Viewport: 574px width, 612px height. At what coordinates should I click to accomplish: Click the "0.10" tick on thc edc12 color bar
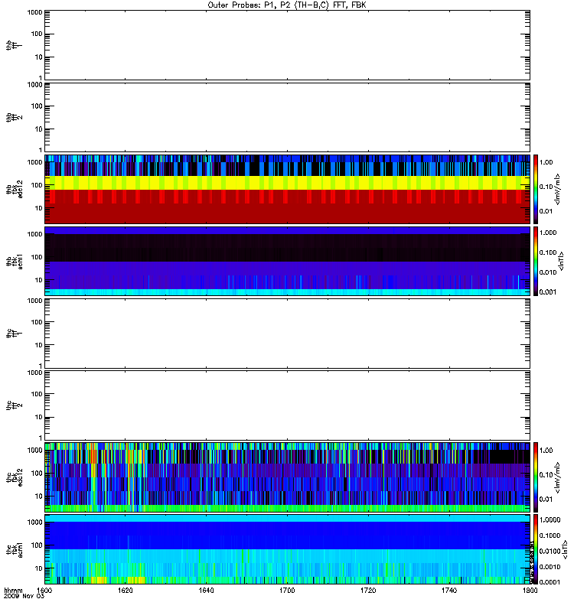tap(546, 475)
